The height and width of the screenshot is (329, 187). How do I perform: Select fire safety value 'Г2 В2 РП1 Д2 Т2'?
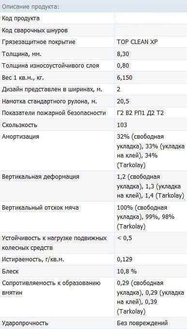coord(141,114)
